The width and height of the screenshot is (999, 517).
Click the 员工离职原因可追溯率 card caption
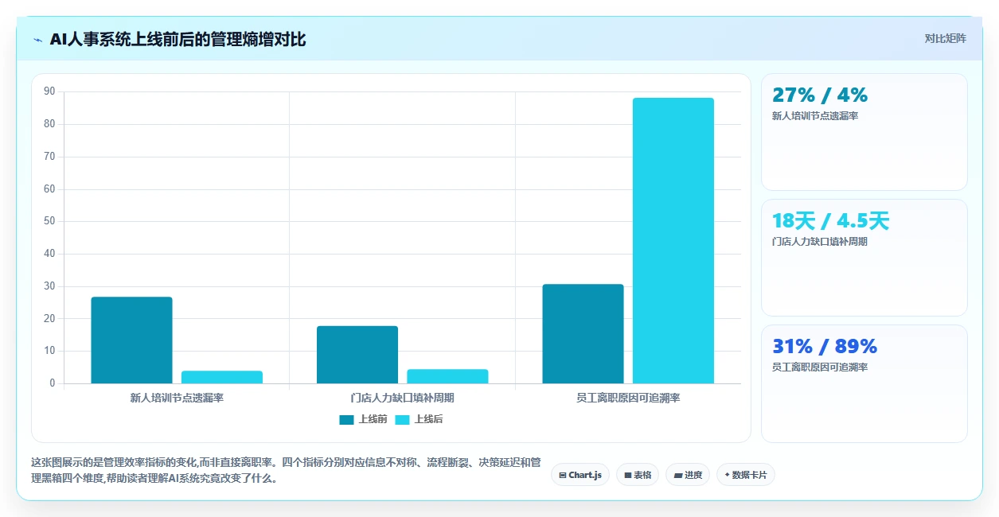(820, 367)
